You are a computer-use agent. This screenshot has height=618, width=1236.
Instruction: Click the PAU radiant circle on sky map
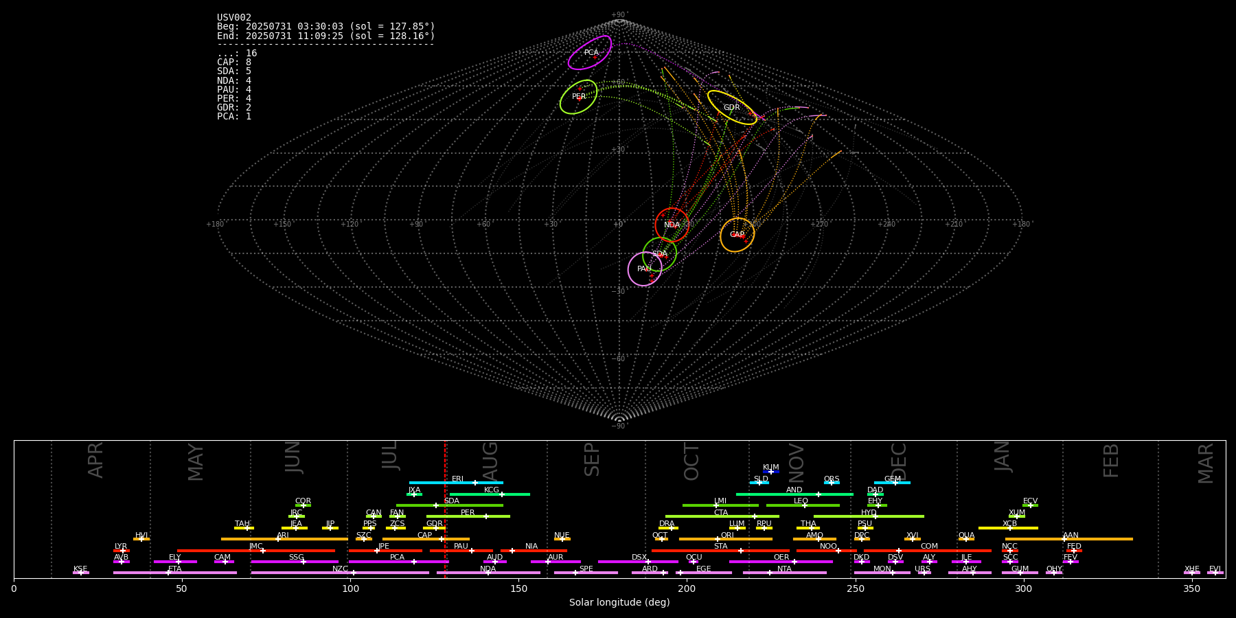pos(645,268)
